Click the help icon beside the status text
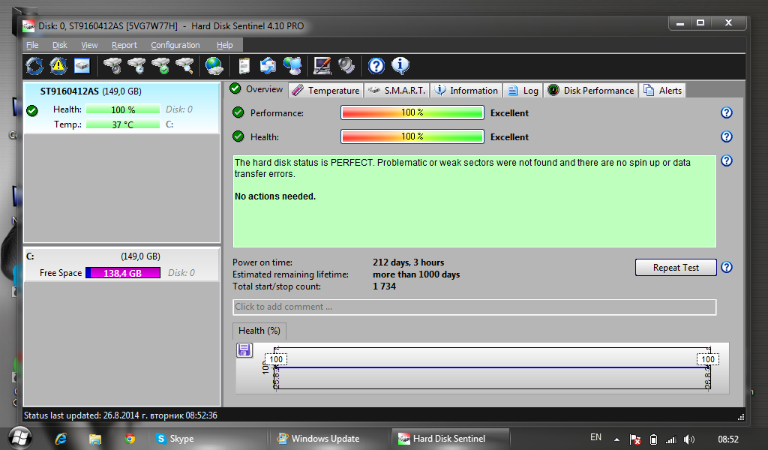768x450 pixels. 726,160
